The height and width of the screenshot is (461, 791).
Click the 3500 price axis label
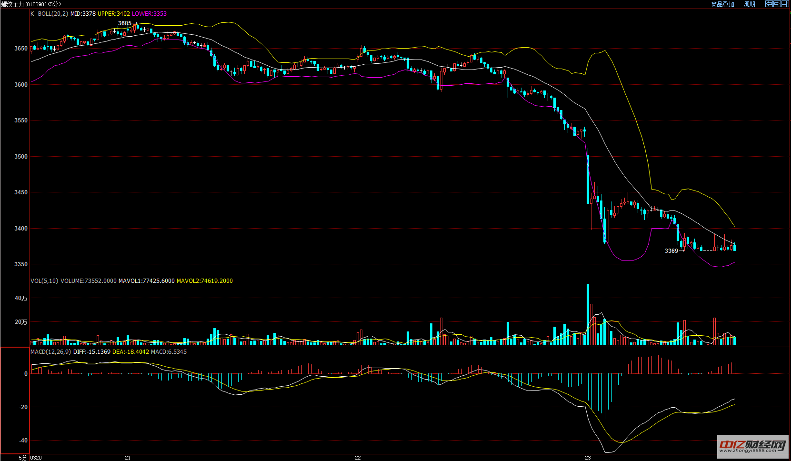click(x=21, y=157)
